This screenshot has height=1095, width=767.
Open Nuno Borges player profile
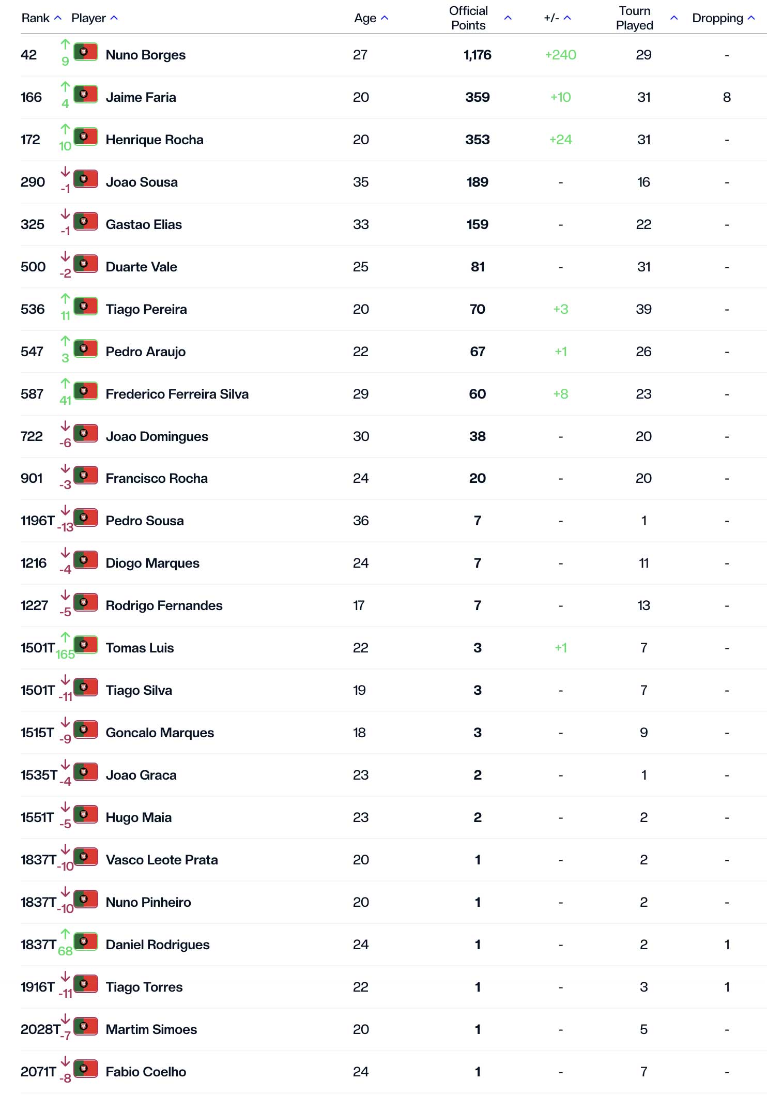145,55
